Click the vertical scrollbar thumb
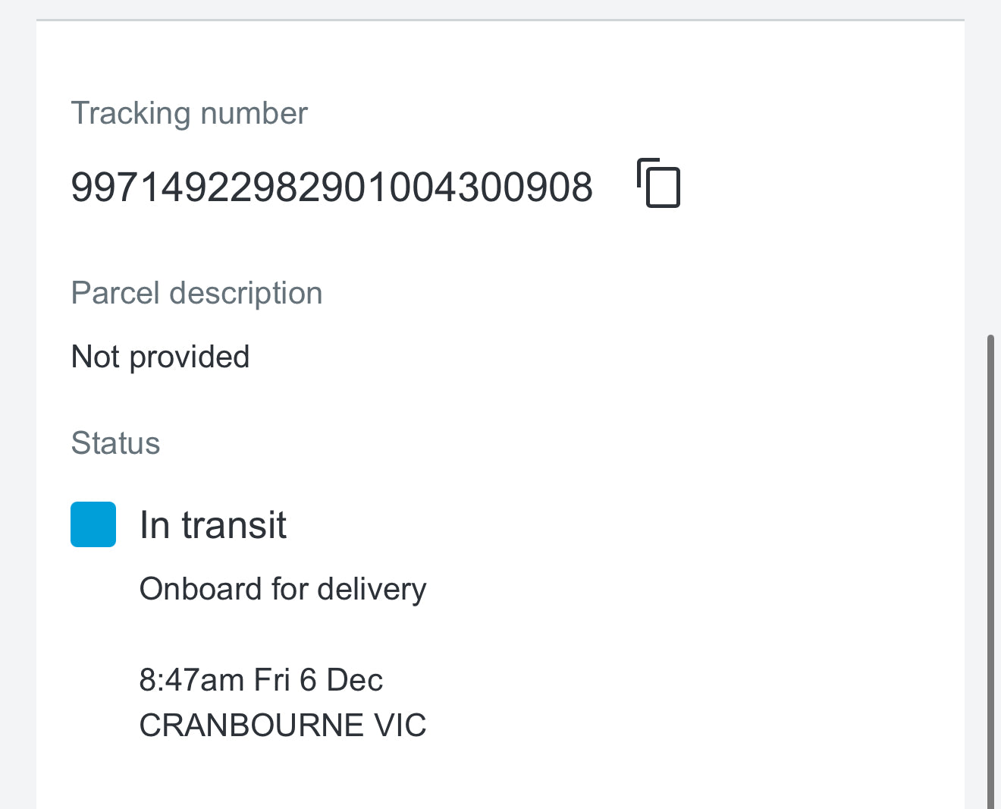 tap(990, 569)
